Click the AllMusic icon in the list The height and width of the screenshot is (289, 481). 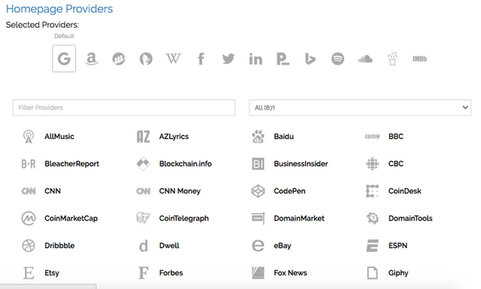29,137
